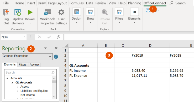This screenshot has height=102, width=194.
Task: Click the PL Expense cell
Action: 83,76
